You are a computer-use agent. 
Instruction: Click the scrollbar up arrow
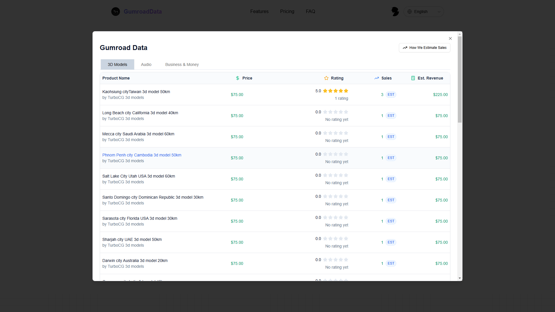(x=460, y=34)
